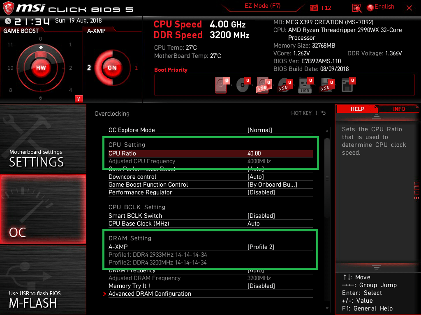Click the Adjusted DRAM Frequency 3200MHz row

click(x=210, y=278)
